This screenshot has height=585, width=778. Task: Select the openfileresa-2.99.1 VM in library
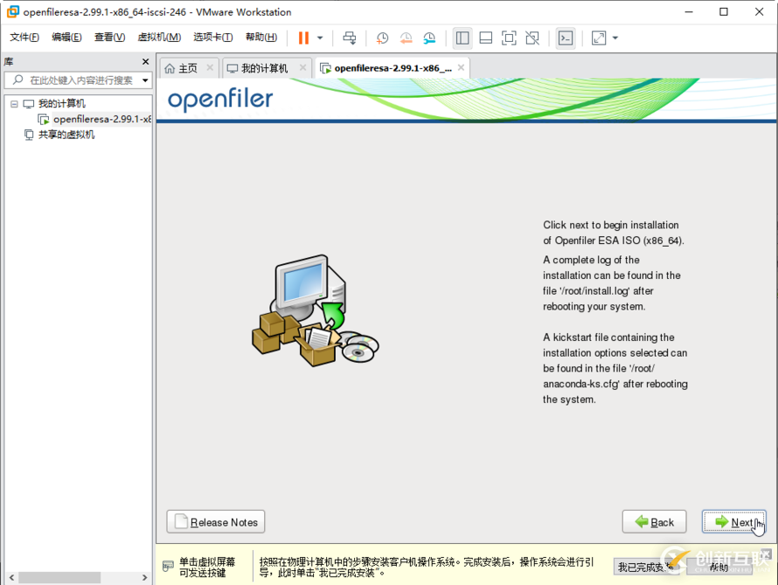click(101, 119)
